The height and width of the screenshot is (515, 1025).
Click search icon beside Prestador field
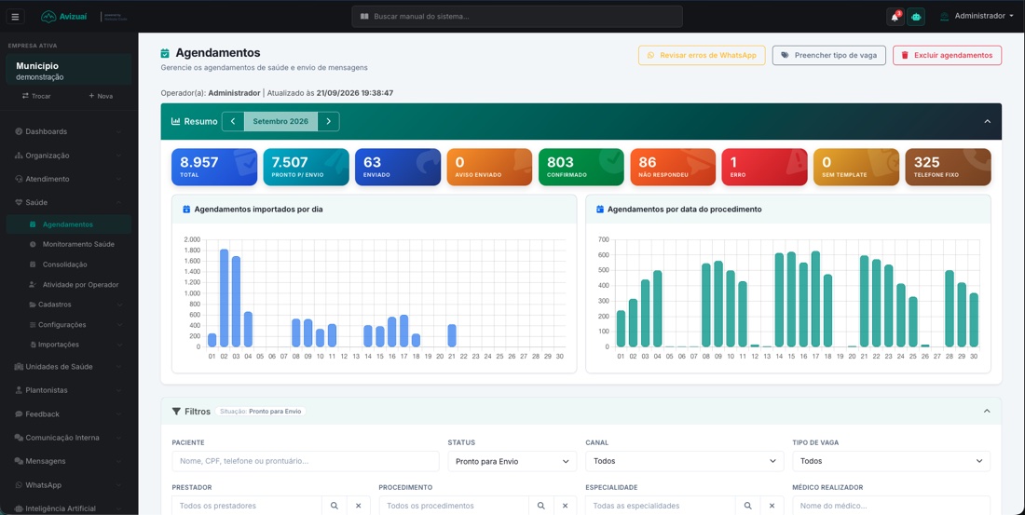point(334,506)
